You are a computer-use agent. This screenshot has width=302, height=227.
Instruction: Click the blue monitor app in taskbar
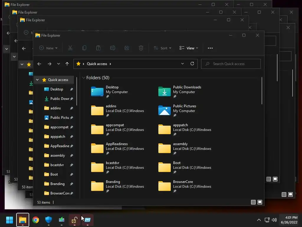point(87,220)
